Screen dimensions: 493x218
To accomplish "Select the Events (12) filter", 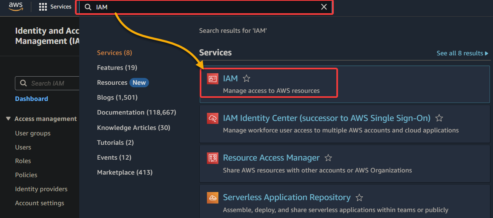I will (114, 157).
